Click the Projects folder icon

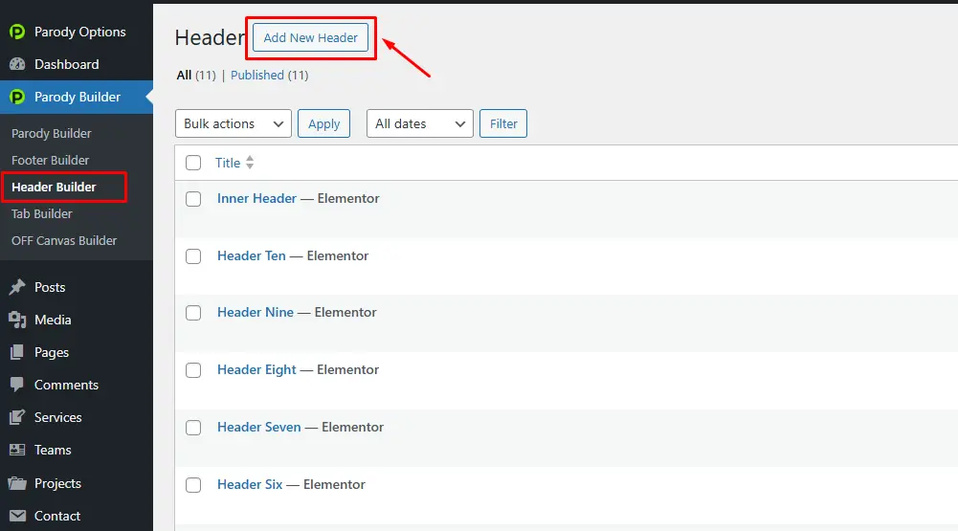(17, 483)
